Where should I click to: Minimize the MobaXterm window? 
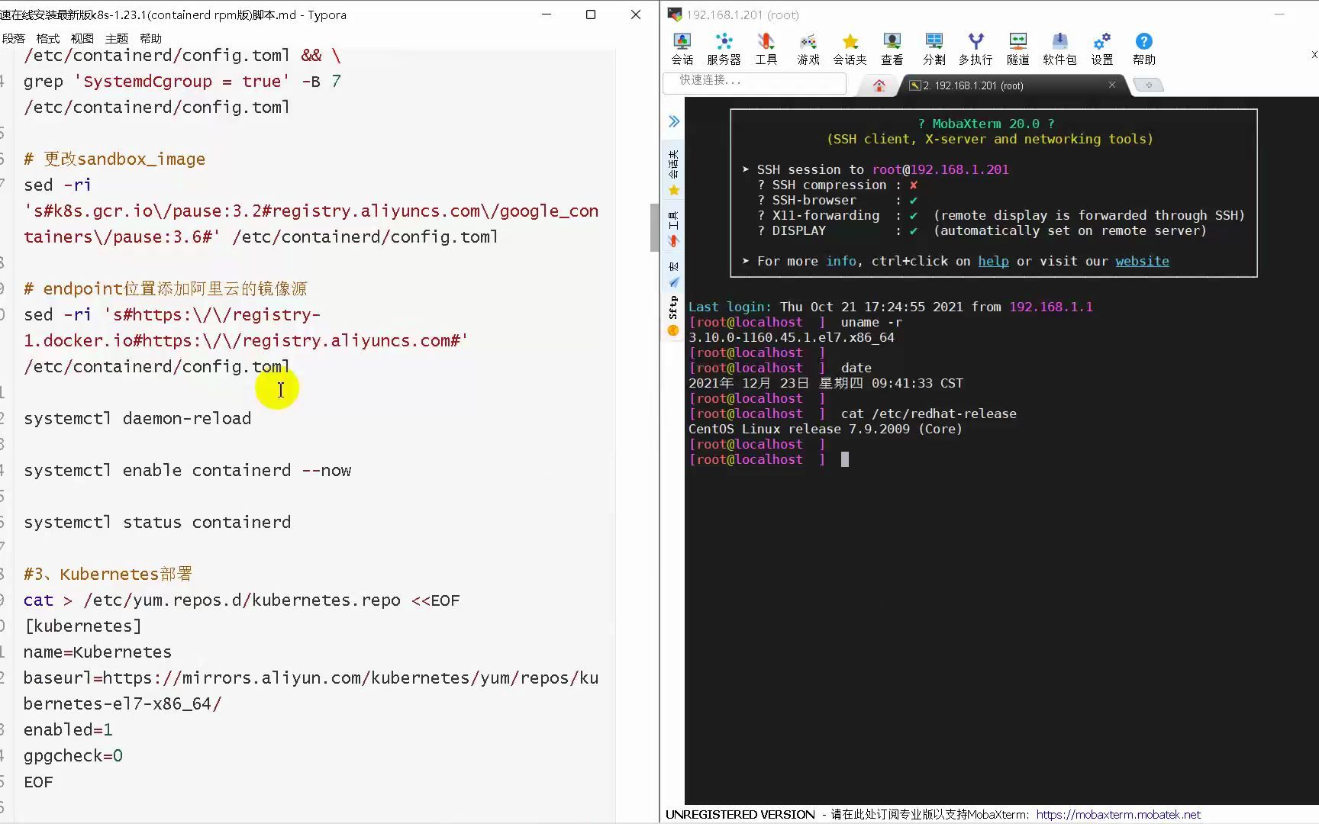click(x=1280, y=14)
